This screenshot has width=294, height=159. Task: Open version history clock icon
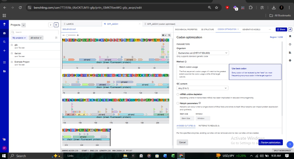coord(290,44)
